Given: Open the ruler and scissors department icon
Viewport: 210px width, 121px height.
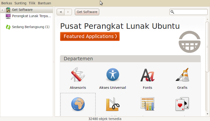Looking at the screenshot, I should [113, 104].
